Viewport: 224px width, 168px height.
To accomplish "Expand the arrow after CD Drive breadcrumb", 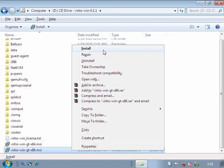I will click(x=101, y=11).
